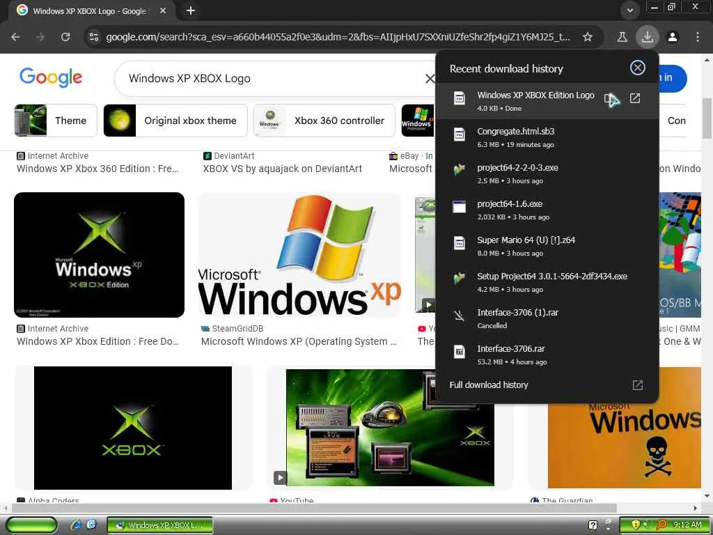
Task: Click Microsoft Windows XP logo thumbnail
Action: click(x=300, y=255)
